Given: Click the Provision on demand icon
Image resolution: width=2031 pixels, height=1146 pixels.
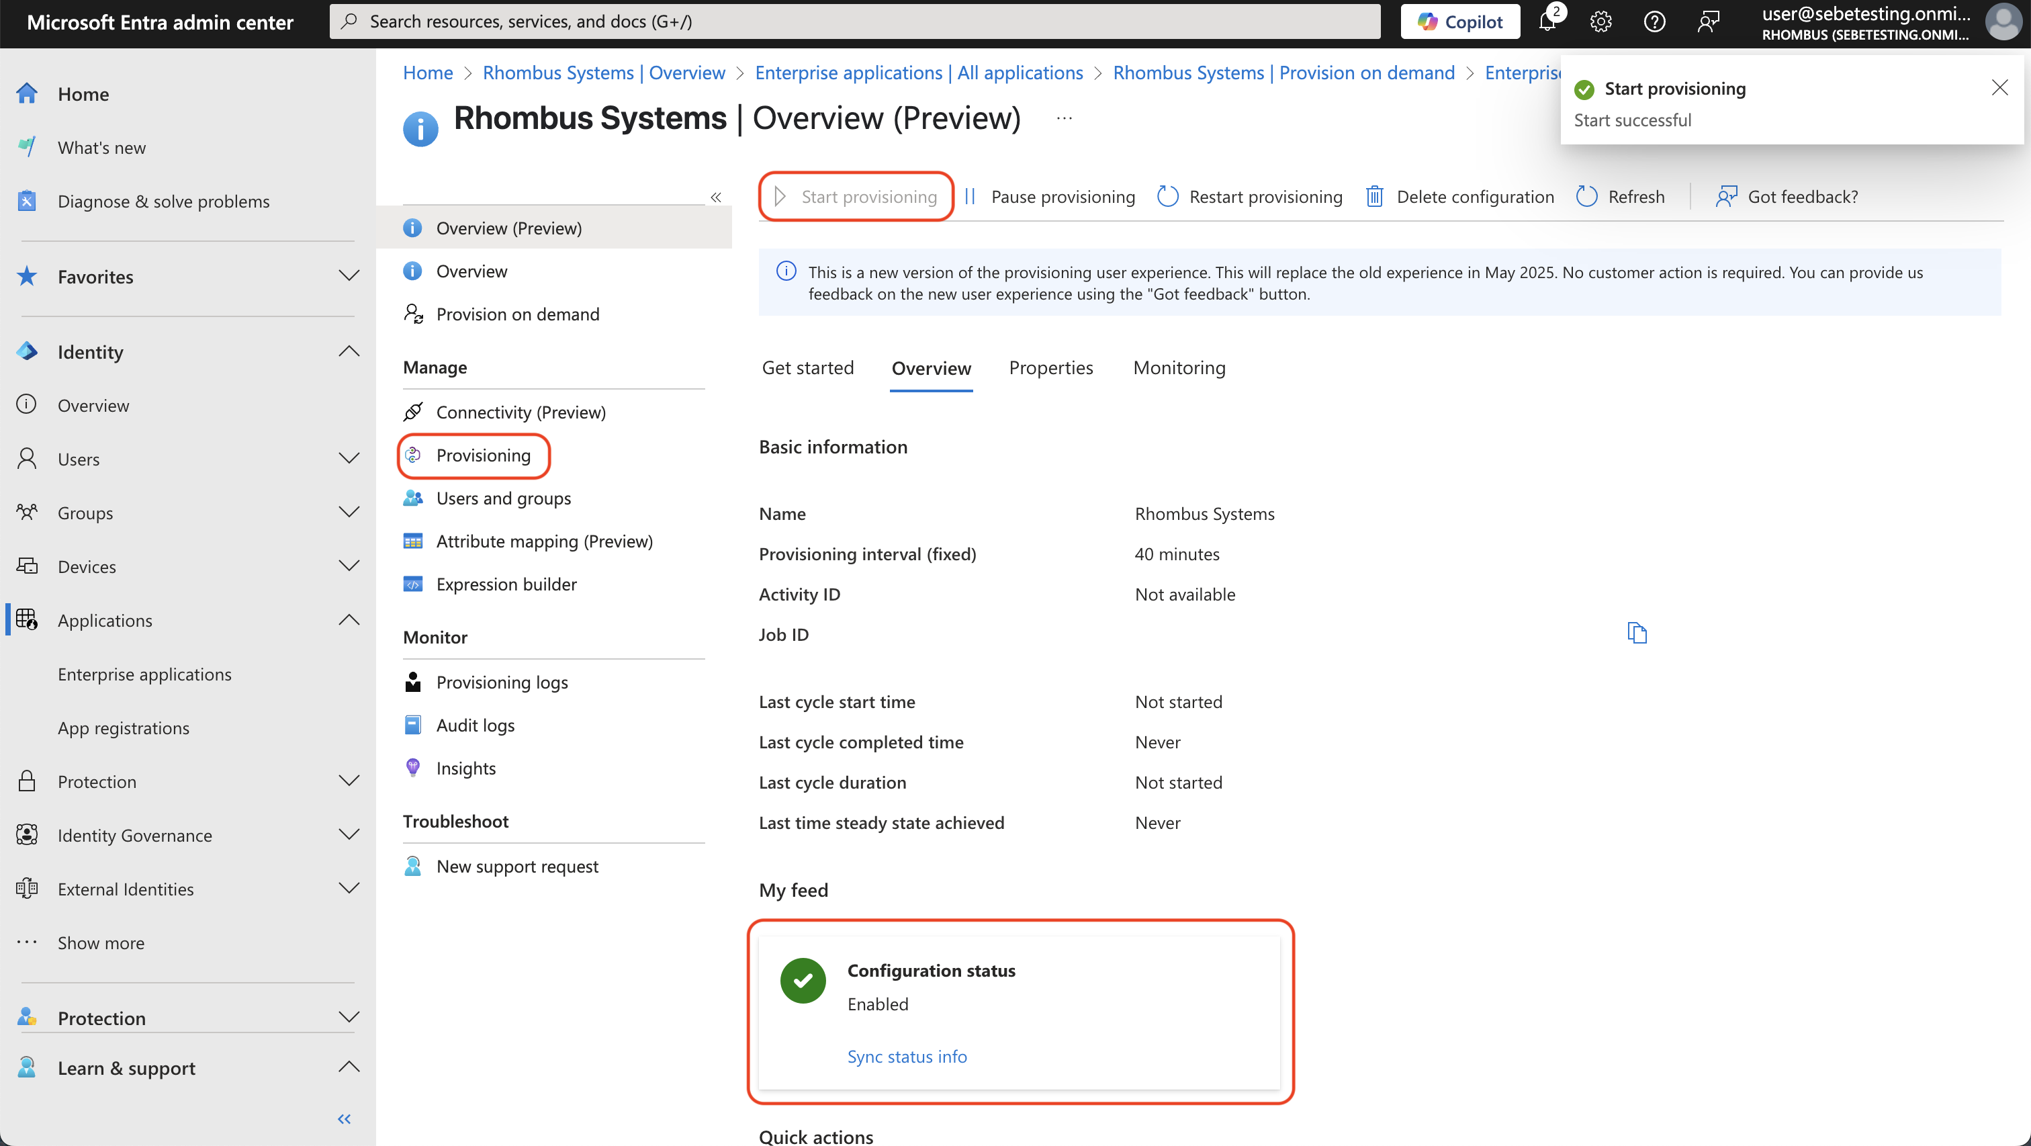Looking at the screenshot, I should [x=413, y=314].
